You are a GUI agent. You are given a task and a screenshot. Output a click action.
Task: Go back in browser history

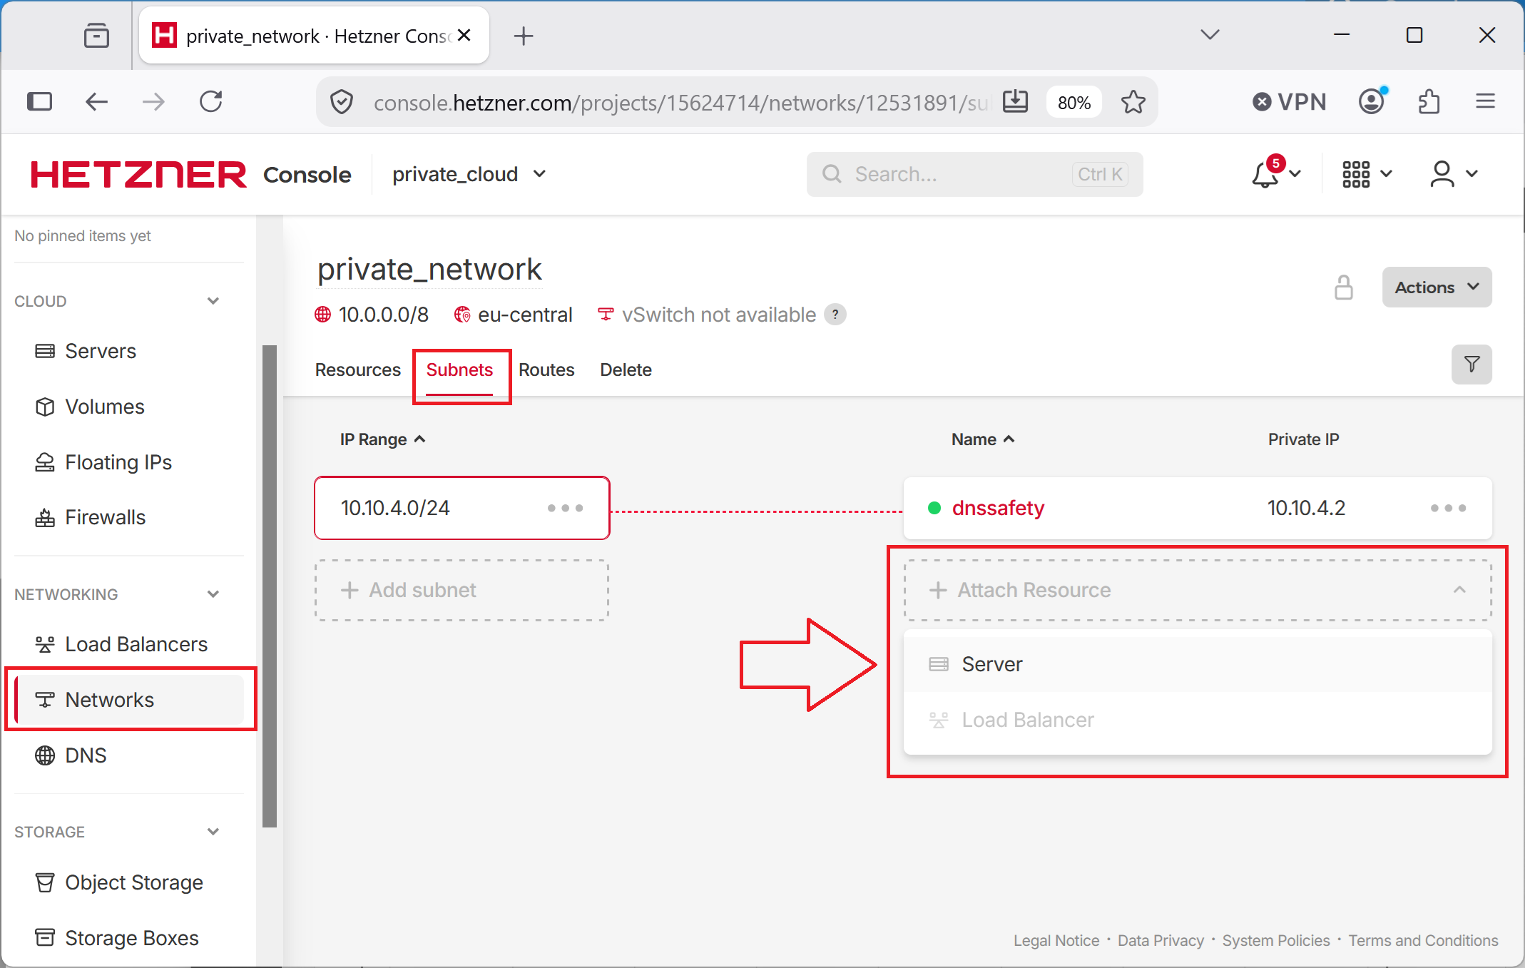(96, 102)
